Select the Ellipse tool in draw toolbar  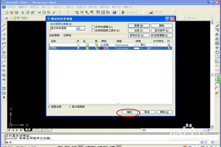click(4, 66)
